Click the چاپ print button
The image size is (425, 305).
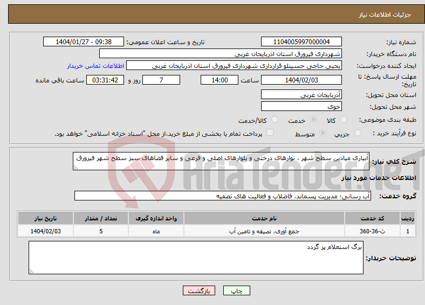236,290
